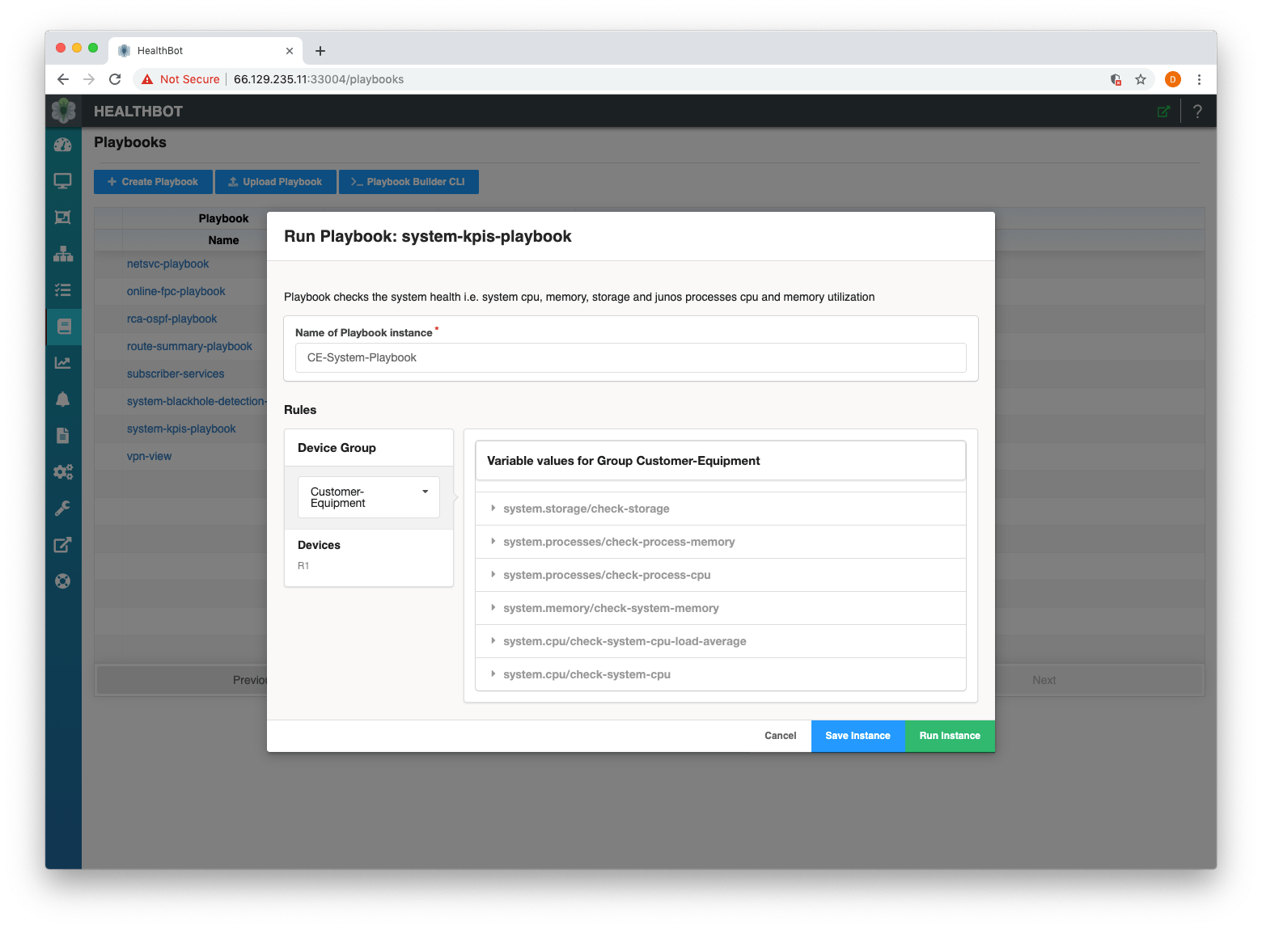
Task: Open the Rules checklist icon
Action: tap(63, 289)
